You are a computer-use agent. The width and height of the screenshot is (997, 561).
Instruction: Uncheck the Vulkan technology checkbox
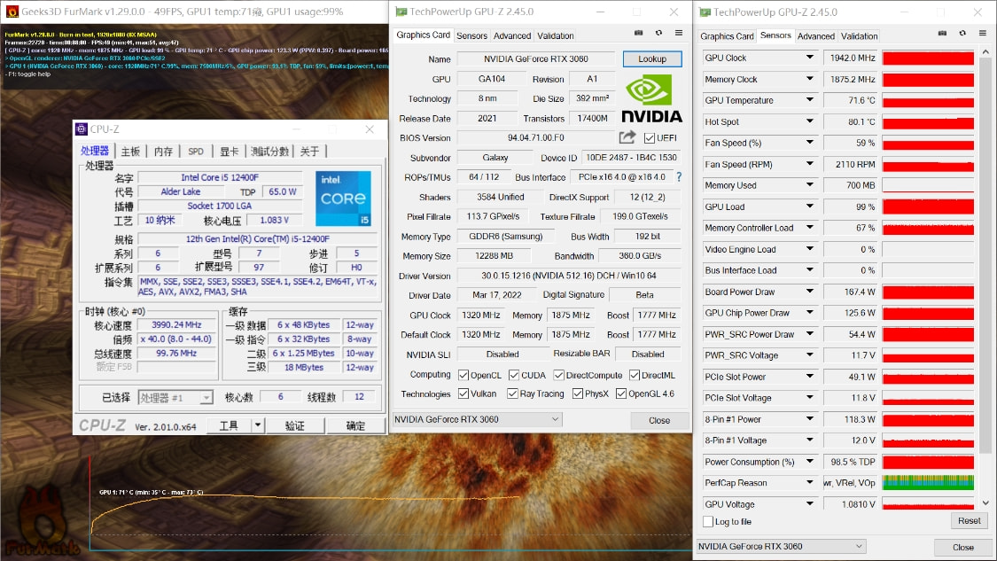(x=462, y=393)
